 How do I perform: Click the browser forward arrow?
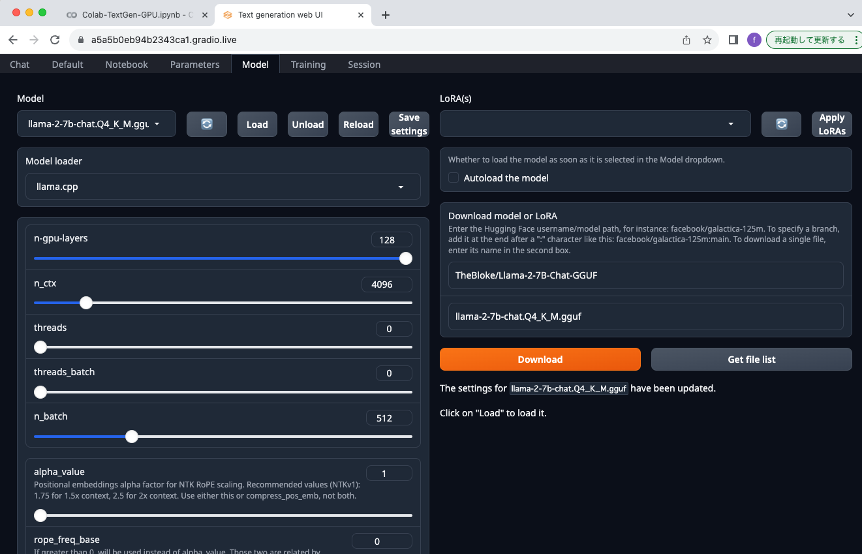[x=34, y=40]
